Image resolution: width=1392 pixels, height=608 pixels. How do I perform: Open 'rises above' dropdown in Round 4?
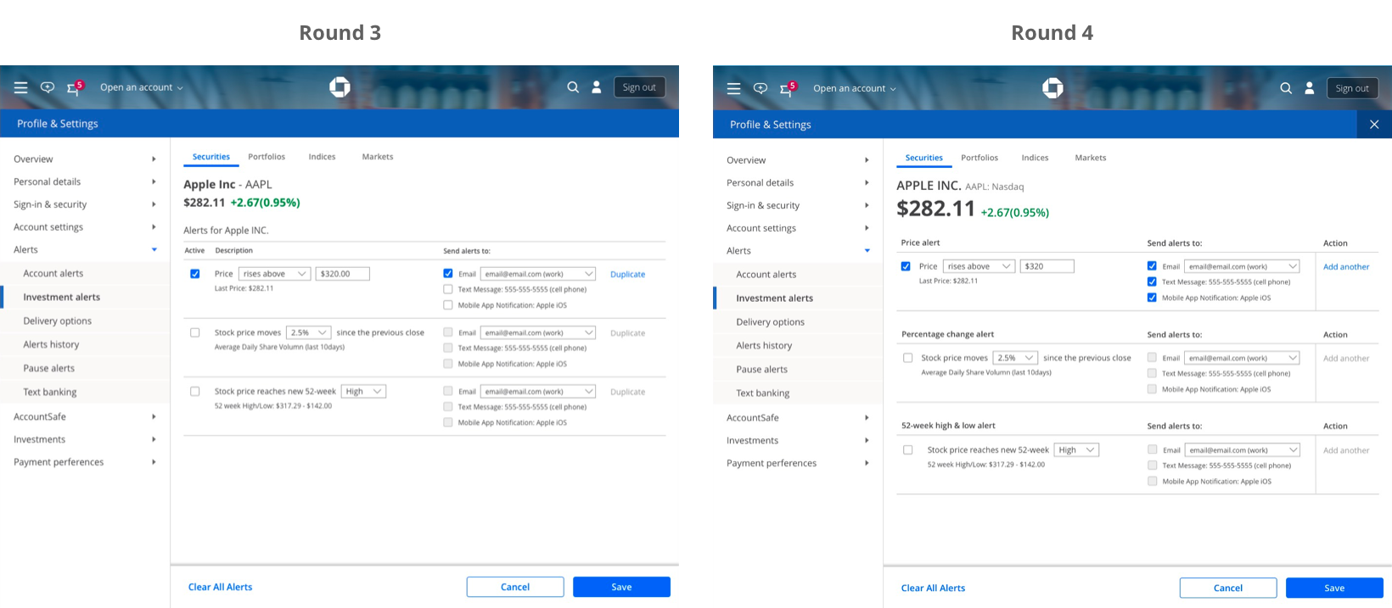979,266
